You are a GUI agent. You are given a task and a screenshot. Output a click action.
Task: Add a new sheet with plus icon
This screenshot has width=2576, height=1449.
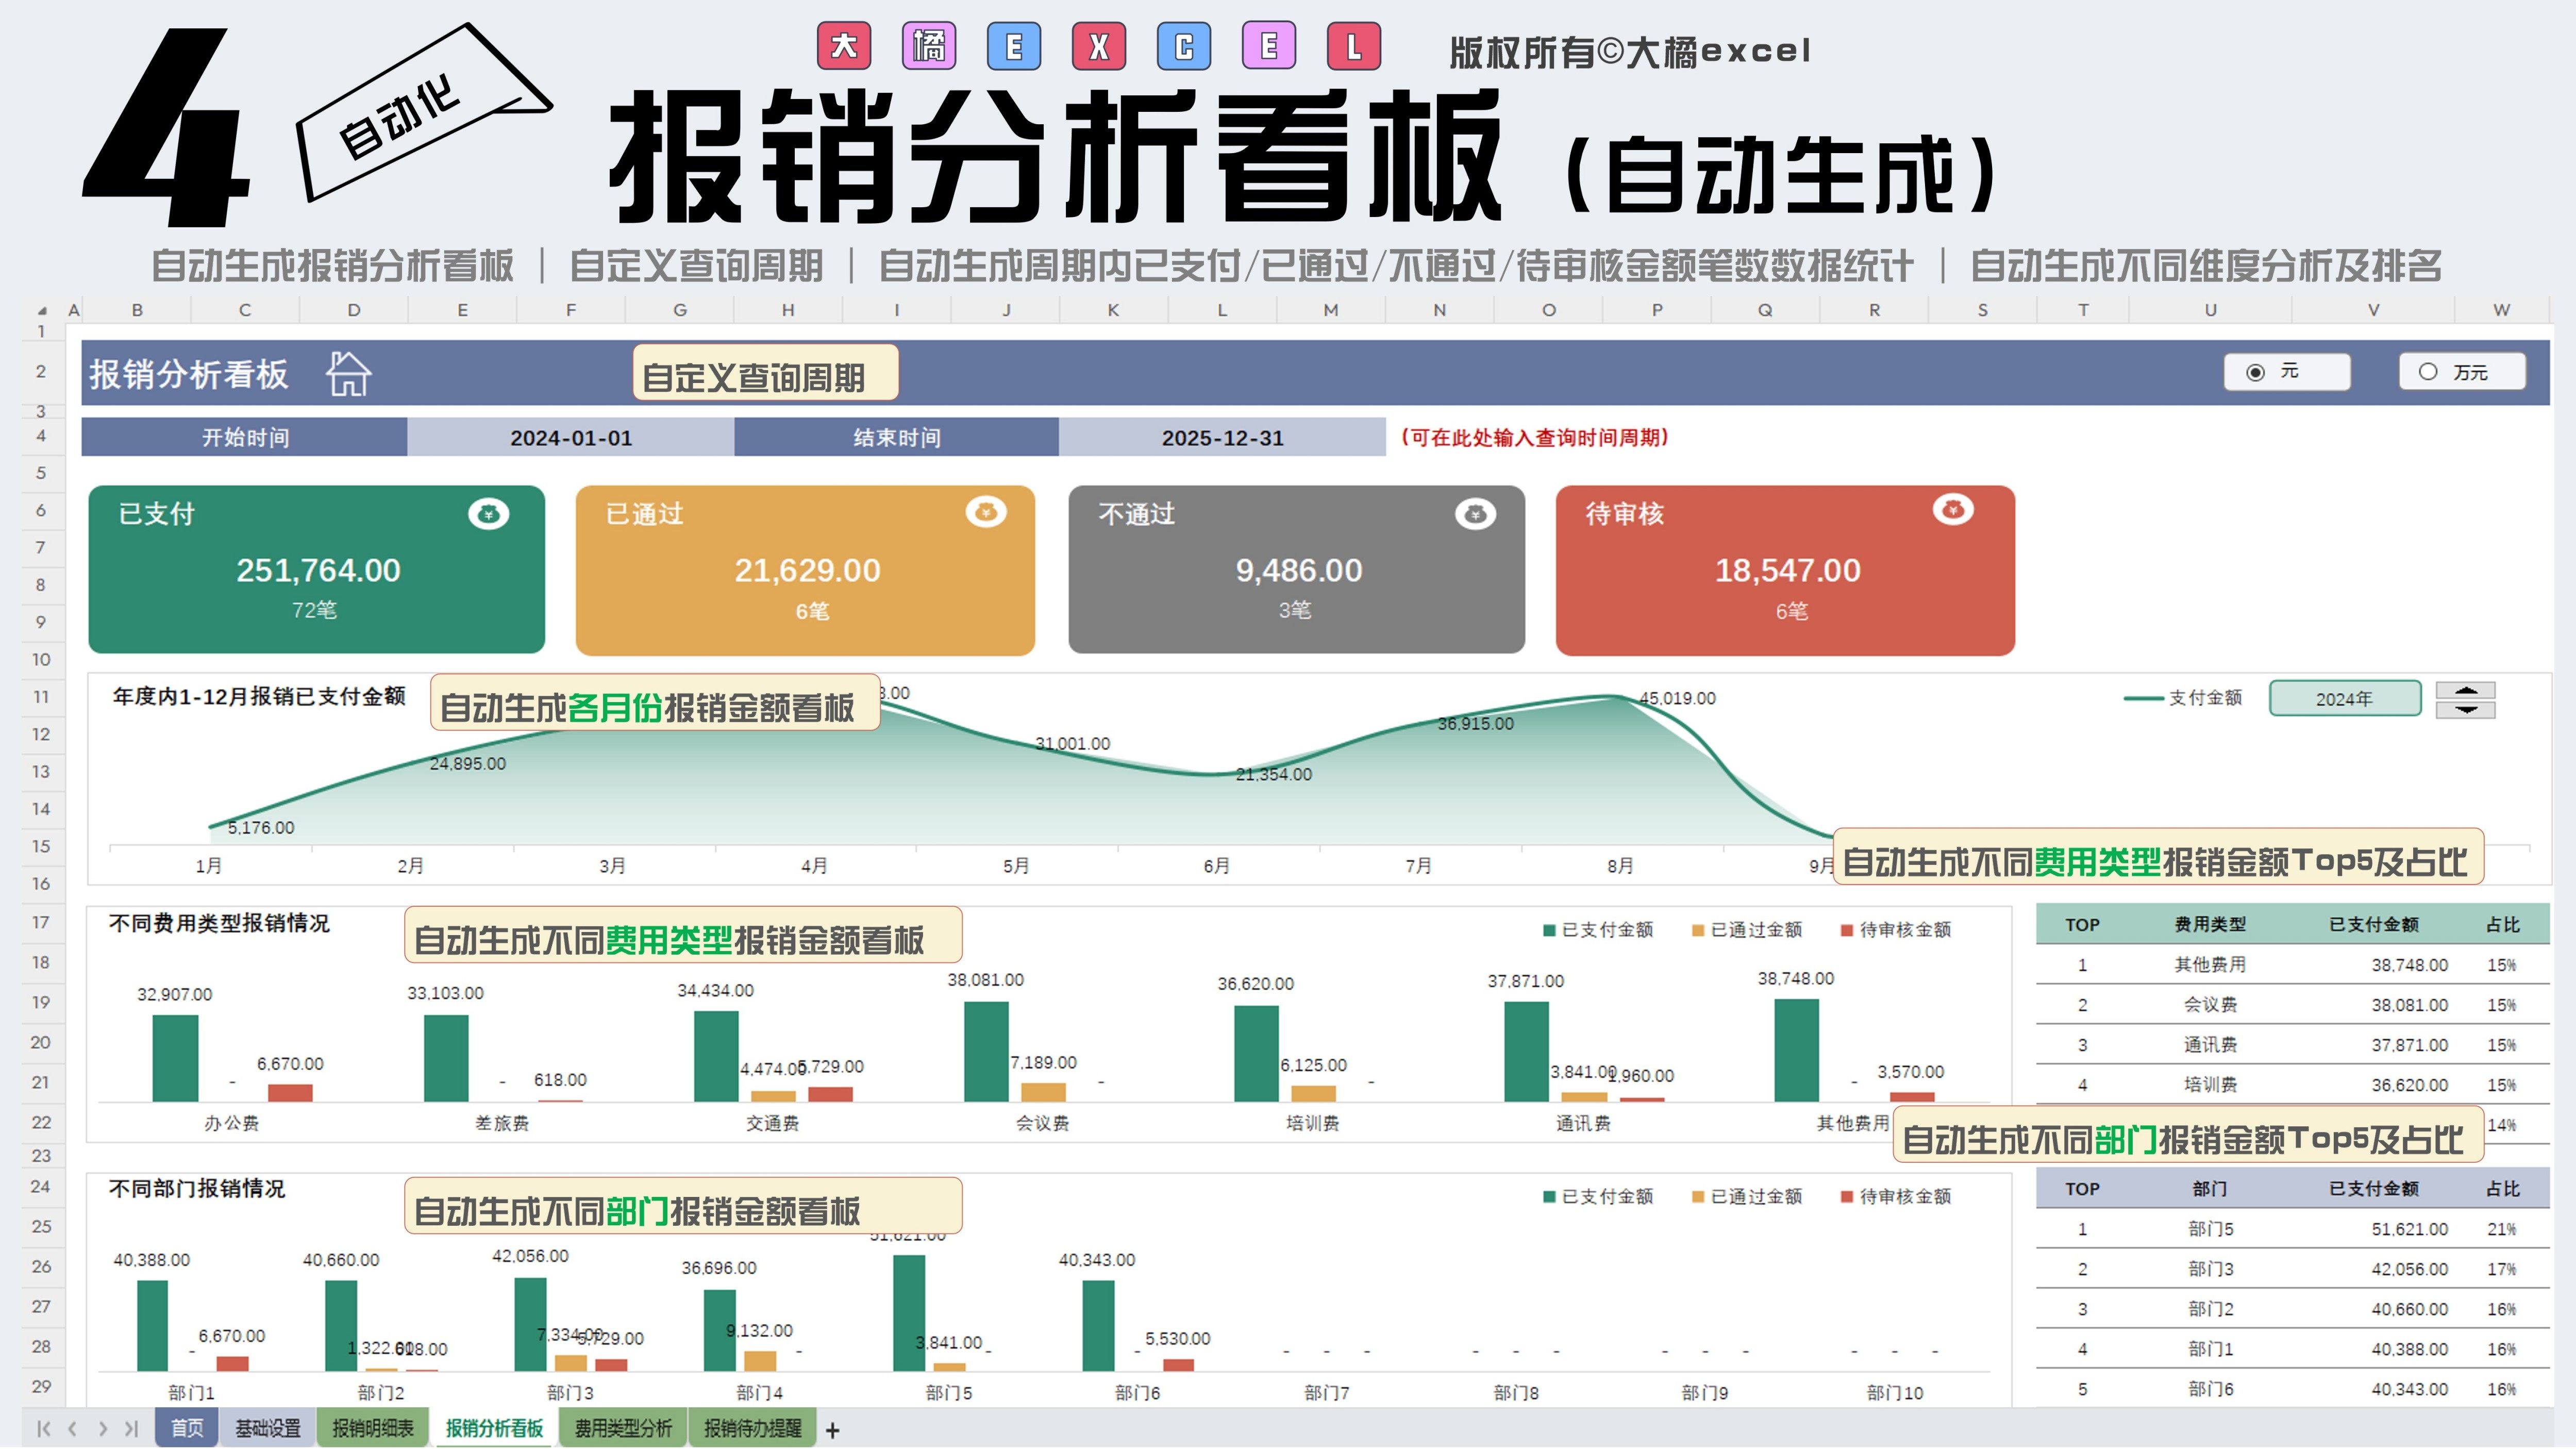832,1430
